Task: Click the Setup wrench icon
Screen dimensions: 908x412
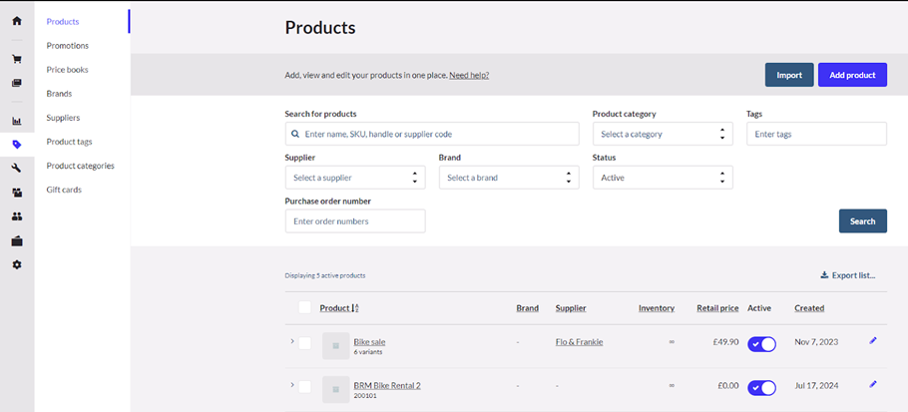Action: pos(16,168)
